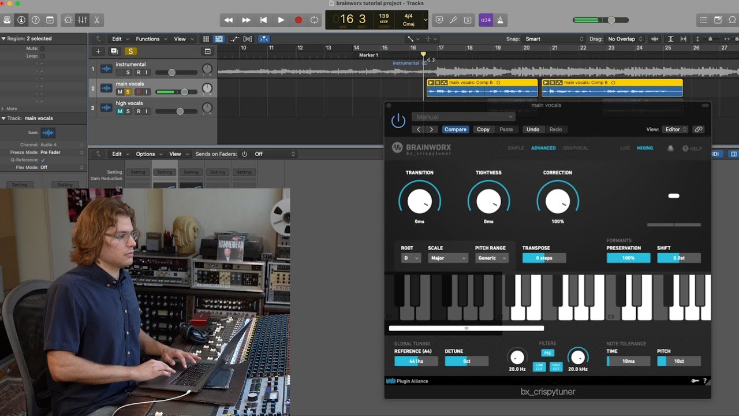
Task: Open the Tracks area View menu
Action: (x=183, y=39)
